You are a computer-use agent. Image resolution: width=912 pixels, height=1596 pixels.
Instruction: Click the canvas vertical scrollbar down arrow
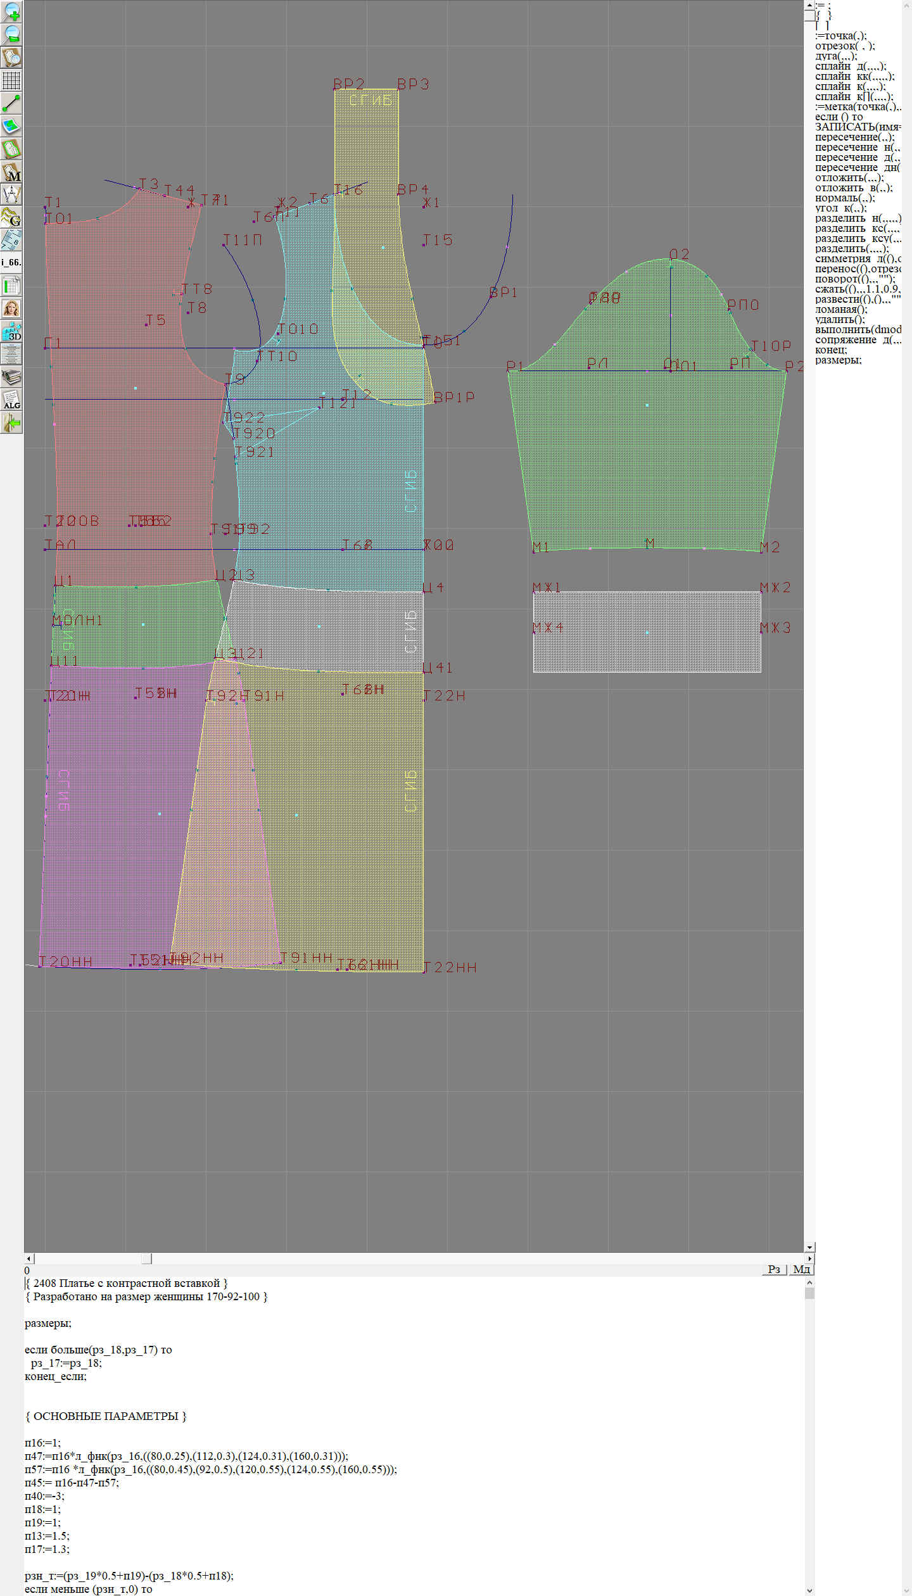809,1247
